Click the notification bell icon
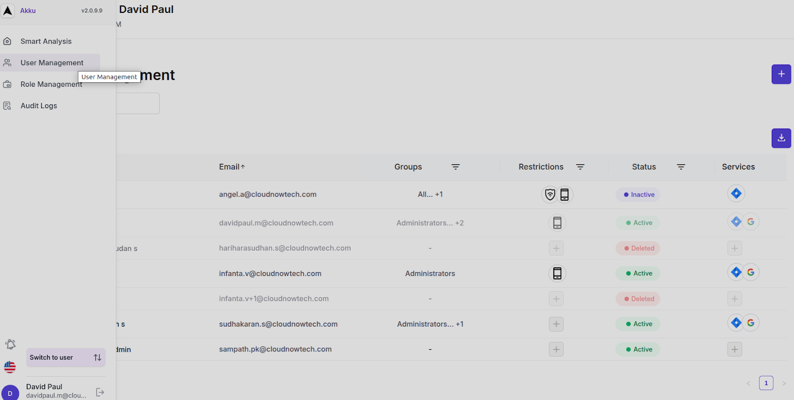The height and width of the screenshot is (400, 794). point(10,344)
